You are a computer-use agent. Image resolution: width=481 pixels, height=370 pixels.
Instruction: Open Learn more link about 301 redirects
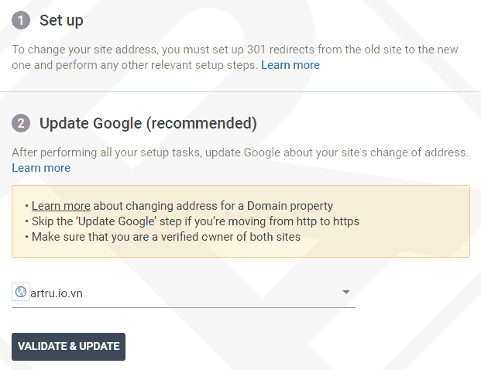(x=290, y=65)
